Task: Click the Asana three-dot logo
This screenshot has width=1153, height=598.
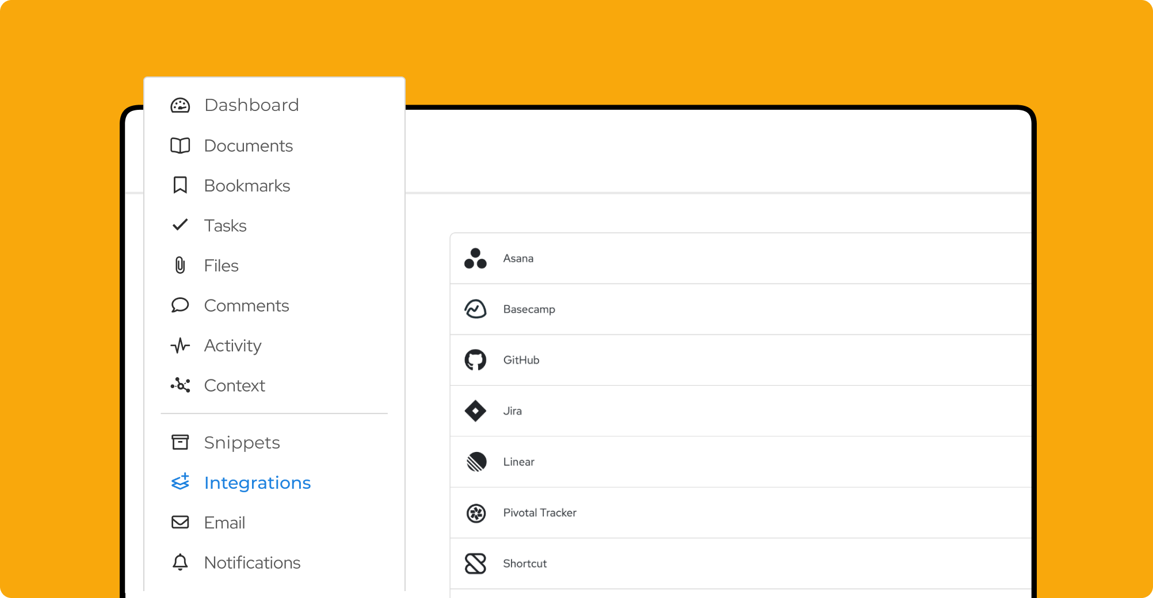Action: point(475,259)
